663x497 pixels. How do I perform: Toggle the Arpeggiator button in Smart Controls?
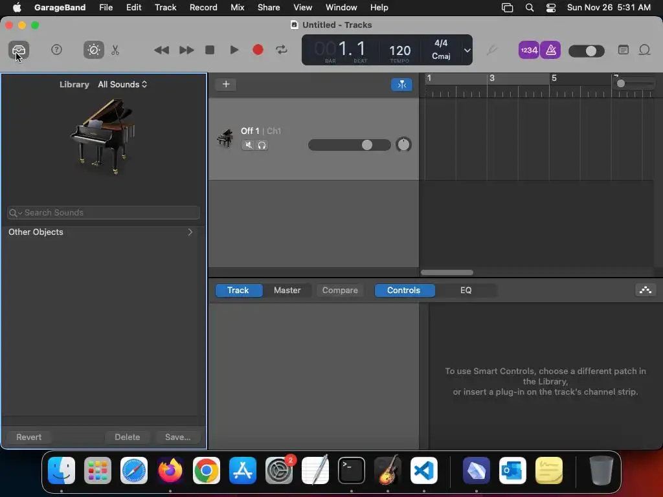(x=646, y=290)
